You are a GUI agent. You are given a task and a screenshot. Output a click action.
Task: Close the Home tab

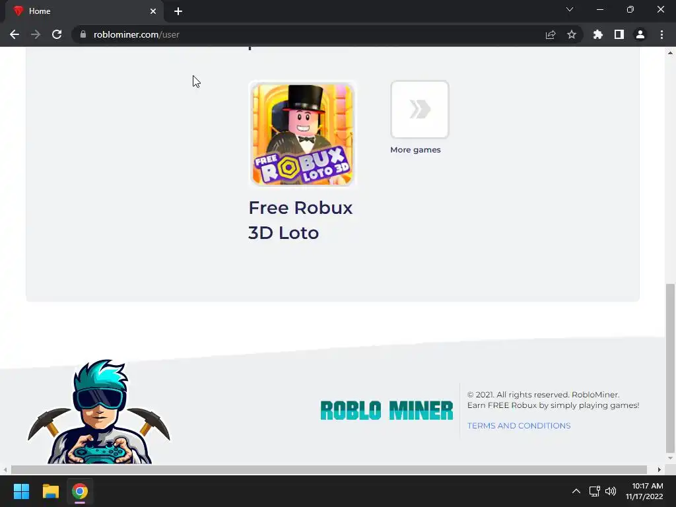pos(153,11)
